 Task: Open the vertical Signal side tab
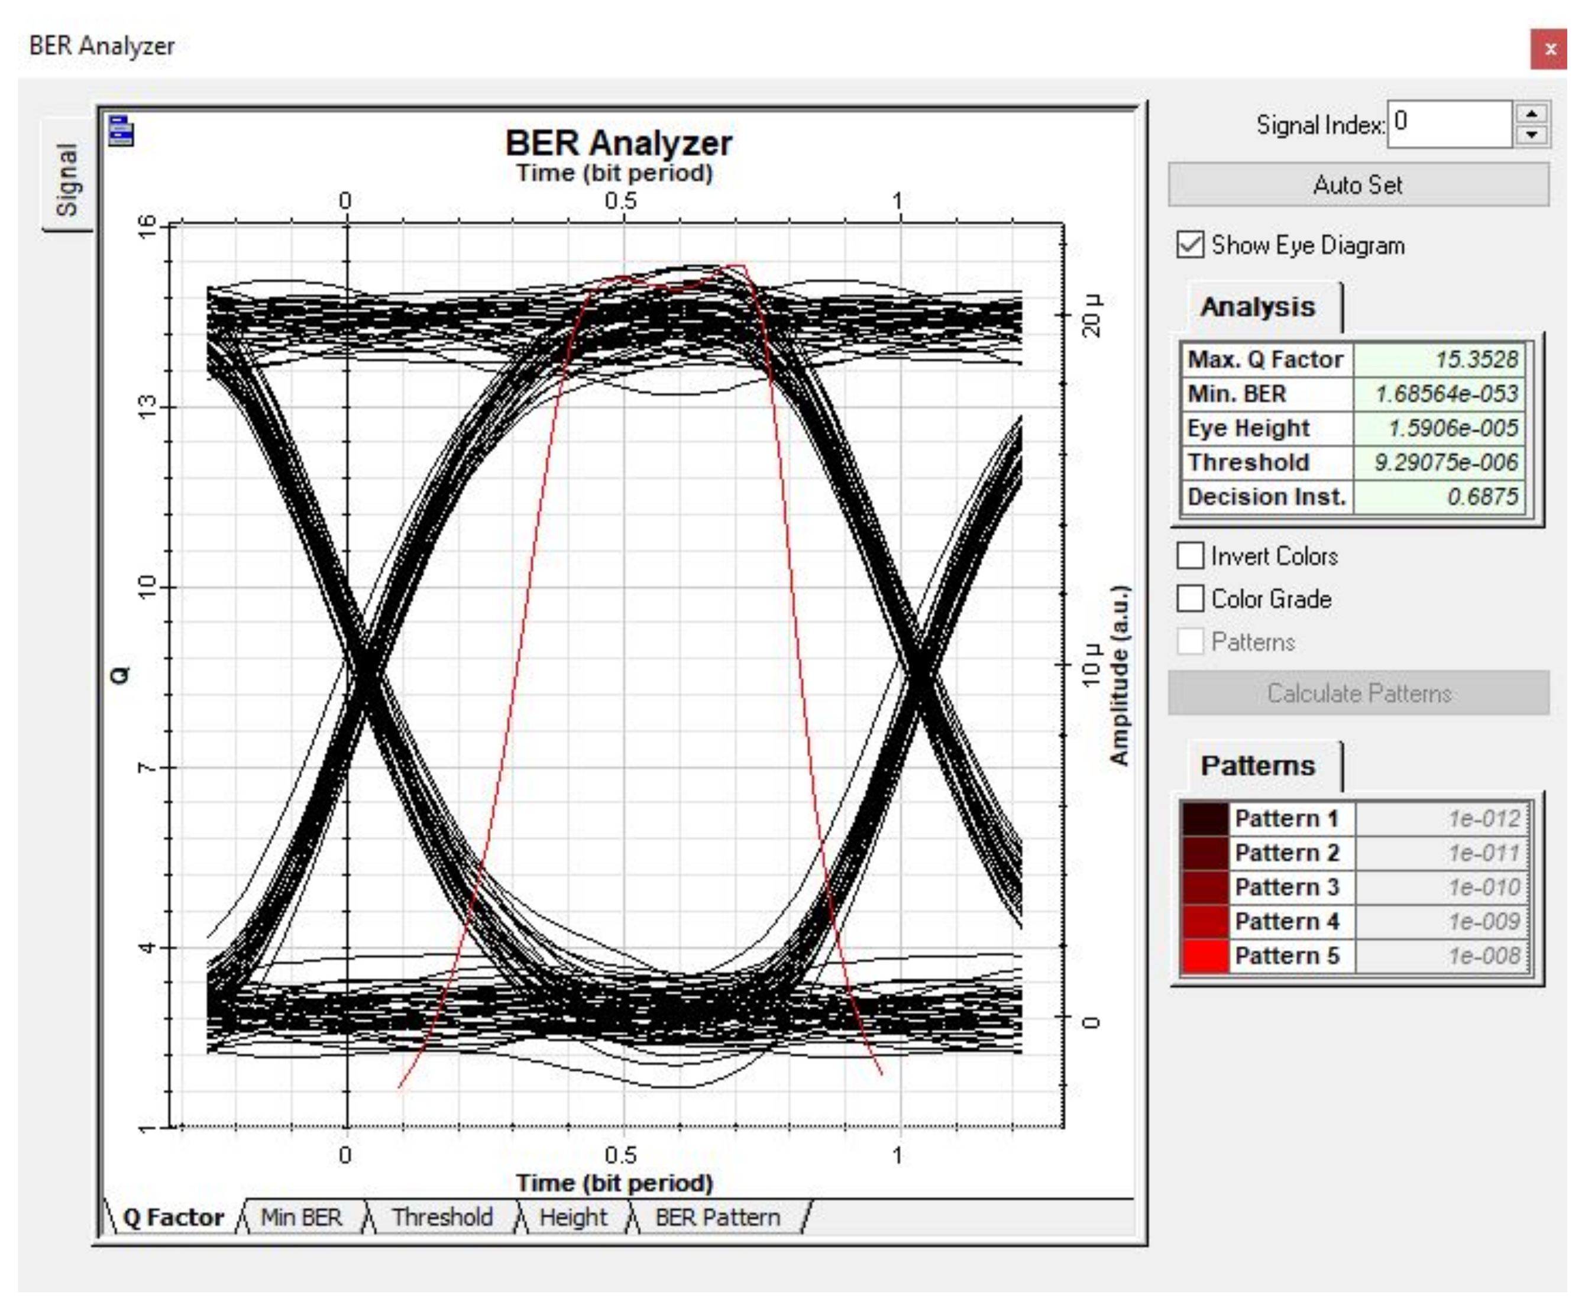[67, 179]
